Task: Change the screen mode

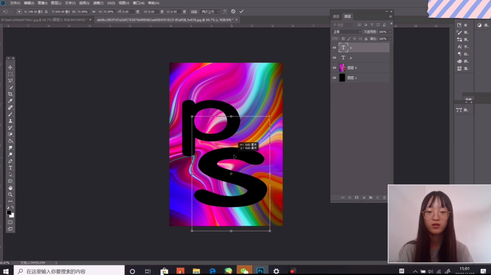Action: 10,229
